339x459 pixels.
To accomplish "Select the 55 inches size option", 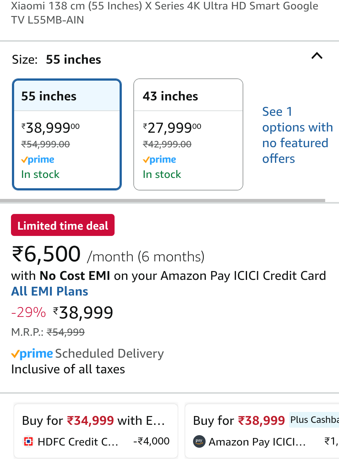I will coord(67,134).
